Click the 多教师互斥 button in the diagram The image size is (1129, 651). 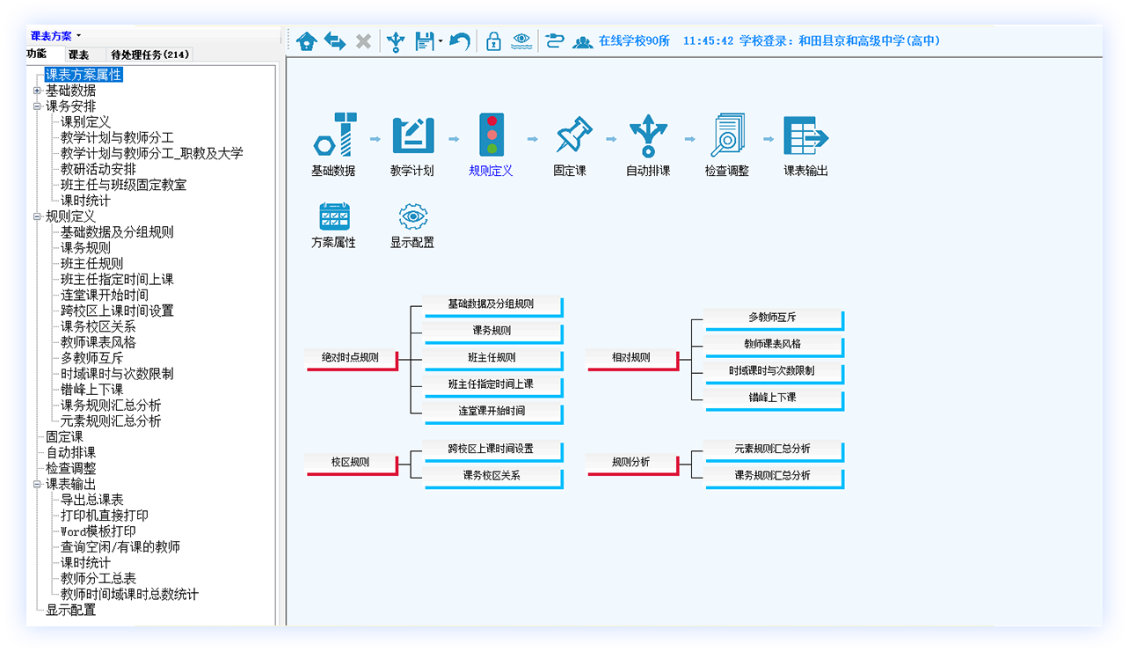pyautogui.click(x=774, y=318)
